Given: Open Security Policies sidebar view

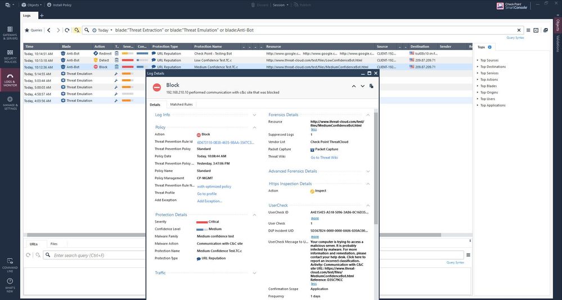Looking at the screenshot, I should pyautogui.click(x=10, y=56).
